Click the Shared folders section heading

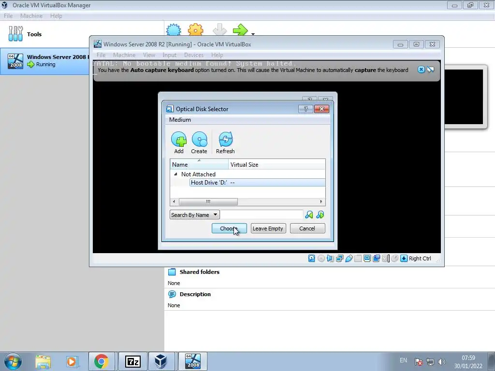click(x=200, y=272)
